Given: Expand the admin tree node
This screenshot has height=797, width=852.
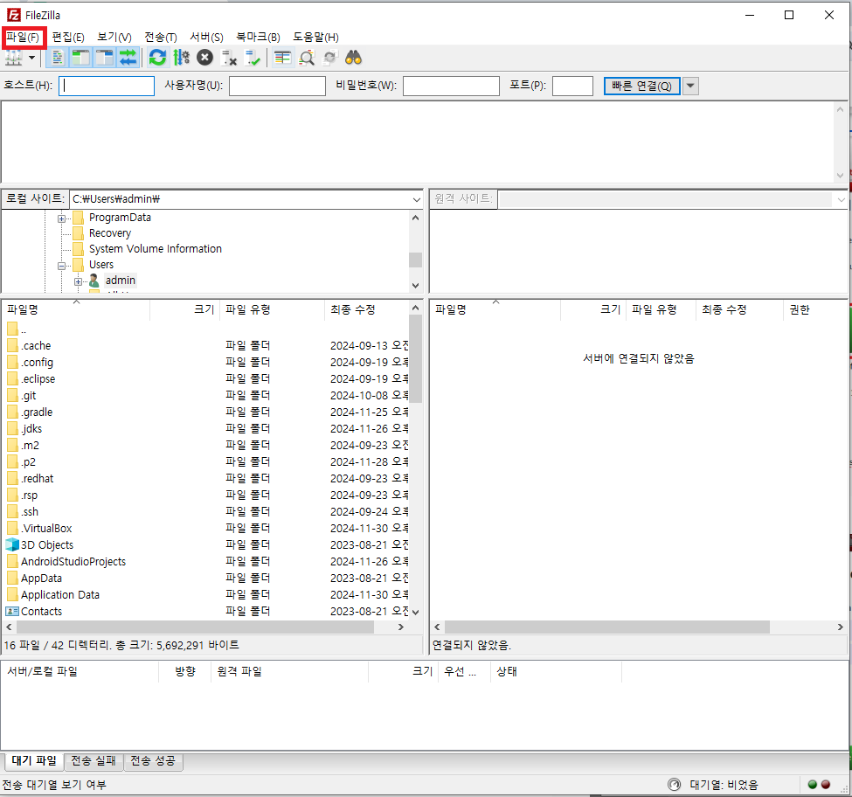Looking at the screenshot, I should tap(79, 281).
